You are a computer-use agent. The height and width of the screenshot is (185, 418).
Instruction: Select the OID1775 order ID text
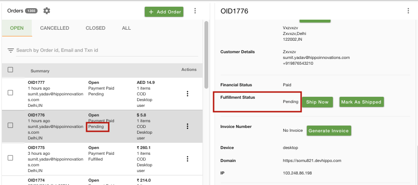[36, 148]
